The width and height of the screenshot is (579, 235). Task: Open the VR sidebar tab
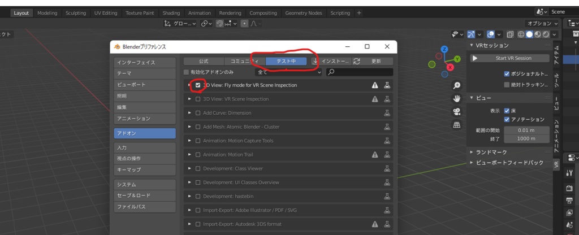tap(557, 165)
